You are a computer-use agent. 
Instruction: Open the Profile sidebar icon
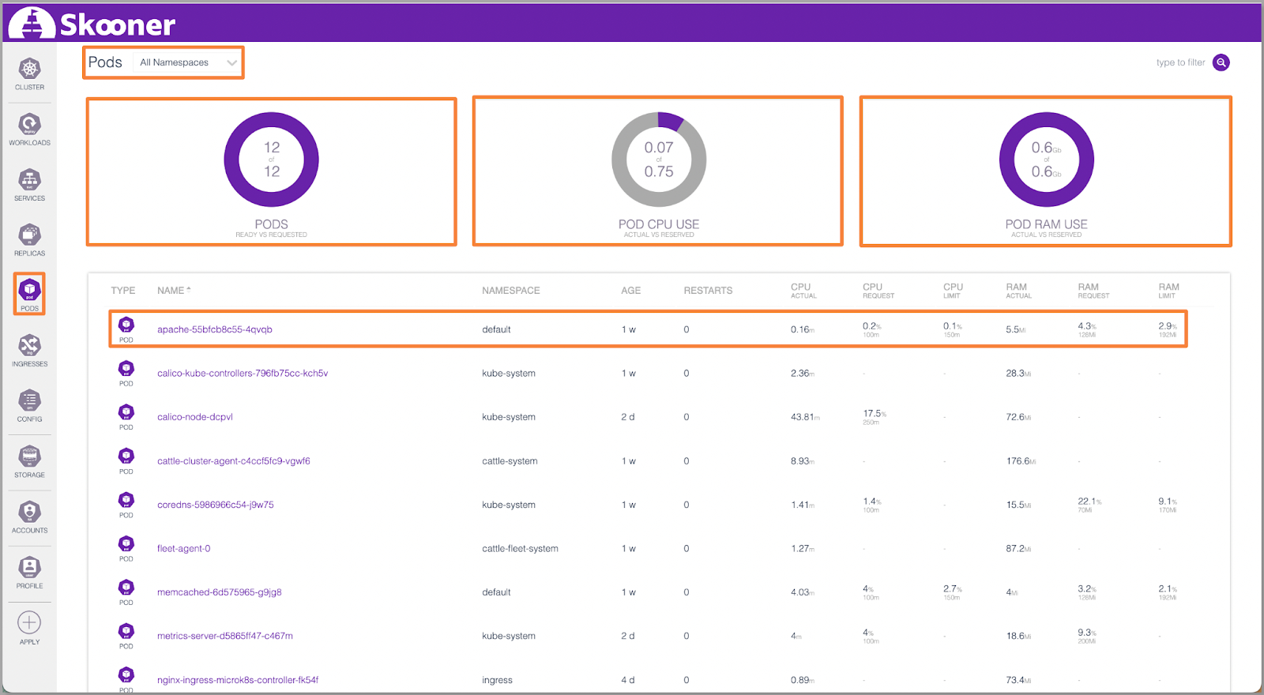coord(29,573)
